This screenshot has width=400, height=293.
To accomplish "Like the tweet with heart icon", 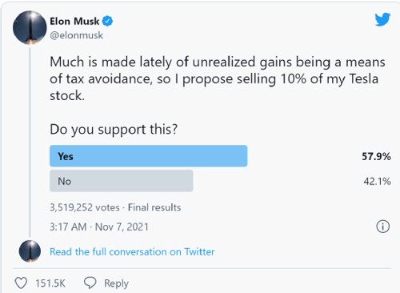I will coord(21,283).
